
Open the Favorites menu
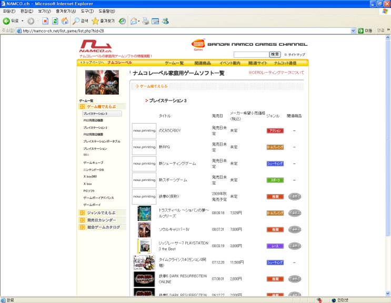(x=66, y=11)
